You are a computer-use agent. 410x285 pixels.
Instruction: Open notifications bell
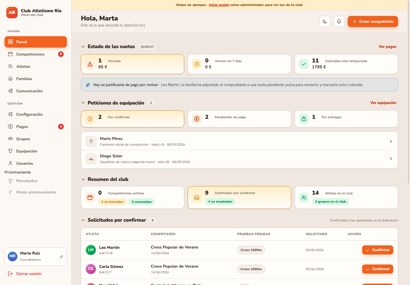click(x=339, y=21)
